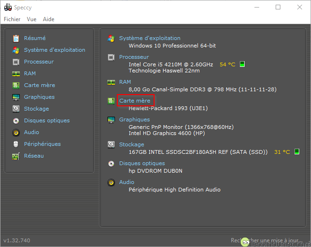
Task: Click Hewlett-Packard 1993 (U3E1) text
Action: coord(168,108)
